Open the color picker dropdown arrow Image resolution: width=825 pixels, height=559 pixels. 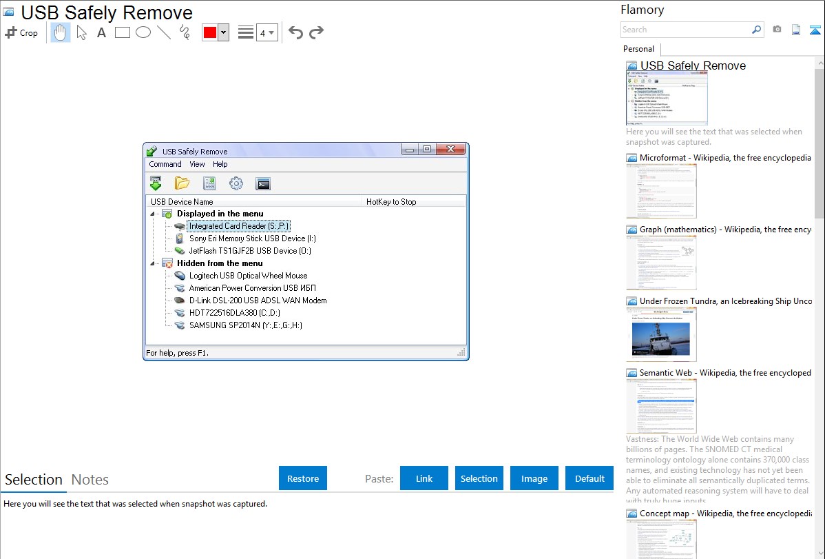pos(224,32)
